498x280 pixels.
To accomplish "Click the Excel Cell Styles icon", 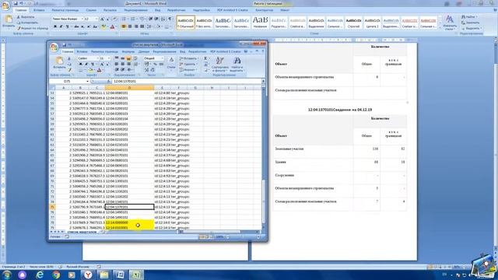I will tap(171, 62).
